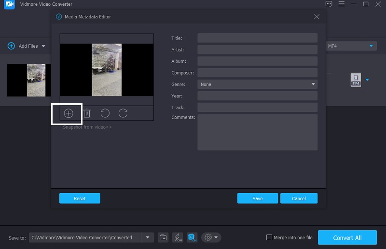Delete the cover image with trash icon
This screenshot has width=386, height=249.
(87, 113)
